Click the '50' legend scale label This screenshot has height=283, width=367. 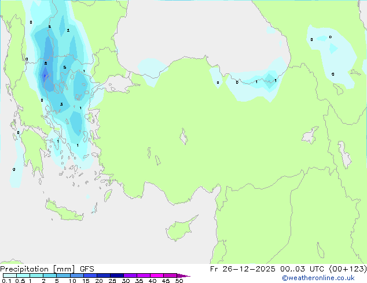[x=179, y=281]
